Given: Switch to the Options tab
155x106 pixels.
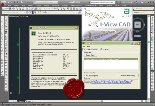Looking at the screenshot, I should point(104,50).
